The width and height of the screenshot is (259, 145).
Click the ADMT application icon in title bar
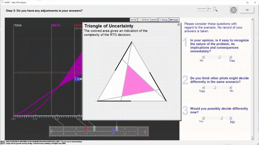2,2
